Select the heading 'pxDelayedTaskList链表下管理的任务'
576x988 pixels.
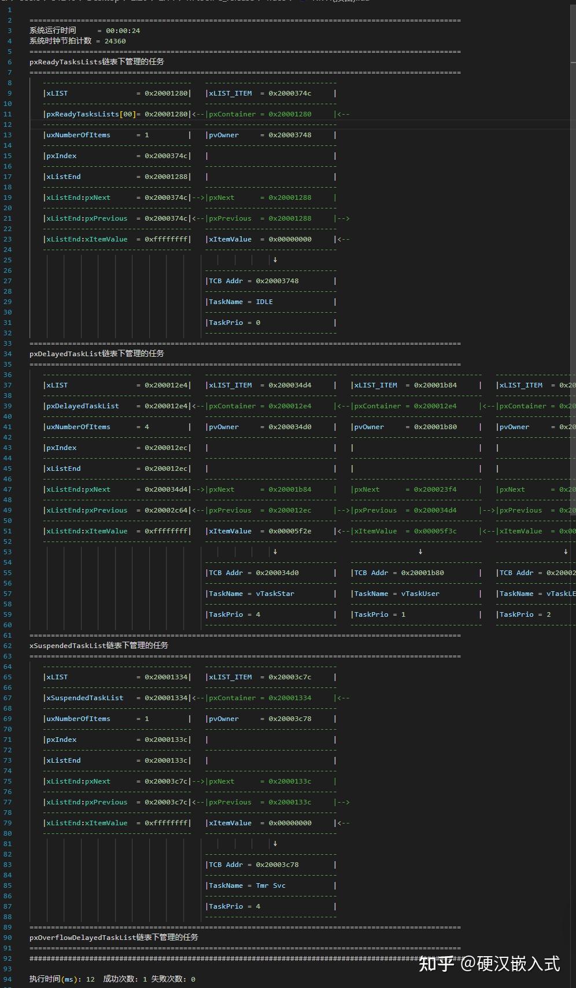97,353
